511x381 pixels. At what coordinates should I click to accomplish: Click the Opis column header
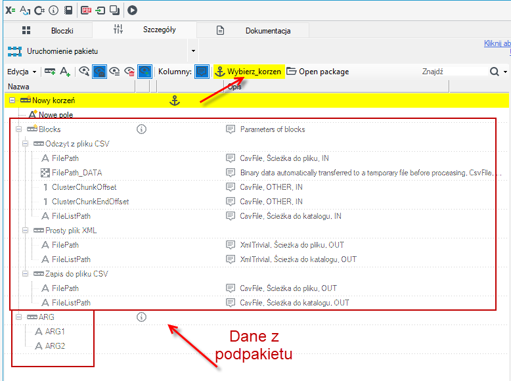coord(337,87)
